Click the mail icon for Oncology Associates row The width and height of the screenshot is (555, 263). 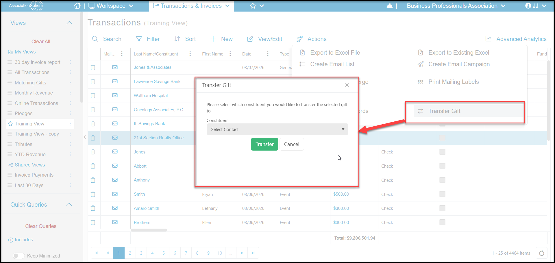(115, 109)
